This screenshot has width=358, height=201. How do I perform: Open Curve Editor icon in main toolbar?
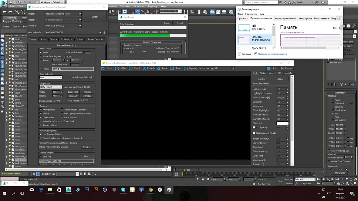point(218,12)
